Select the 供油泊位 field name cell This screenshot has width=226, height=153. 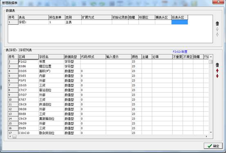click(51, 104)
